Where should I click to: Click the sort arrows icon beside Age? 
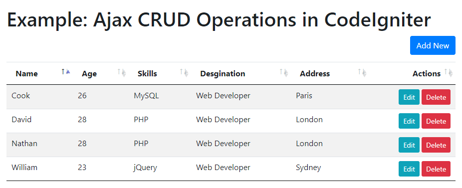point(122,72)
